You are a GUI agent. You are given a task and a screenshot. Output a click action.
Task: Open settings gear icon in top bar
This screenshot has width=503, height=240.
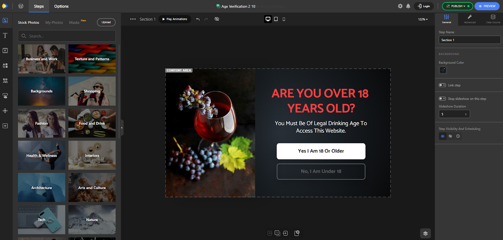point(400,6)
